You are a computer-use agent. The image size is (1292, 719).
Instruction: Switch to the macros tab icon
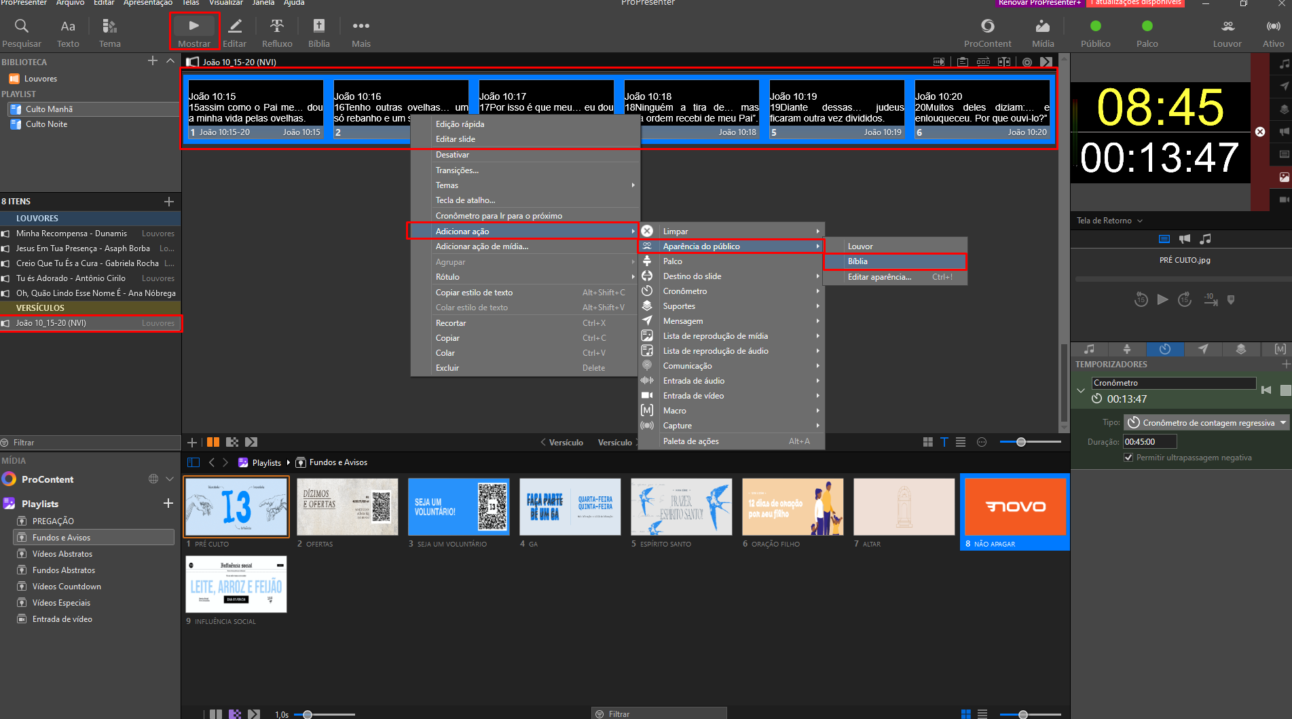click(x=1279, y=349)
